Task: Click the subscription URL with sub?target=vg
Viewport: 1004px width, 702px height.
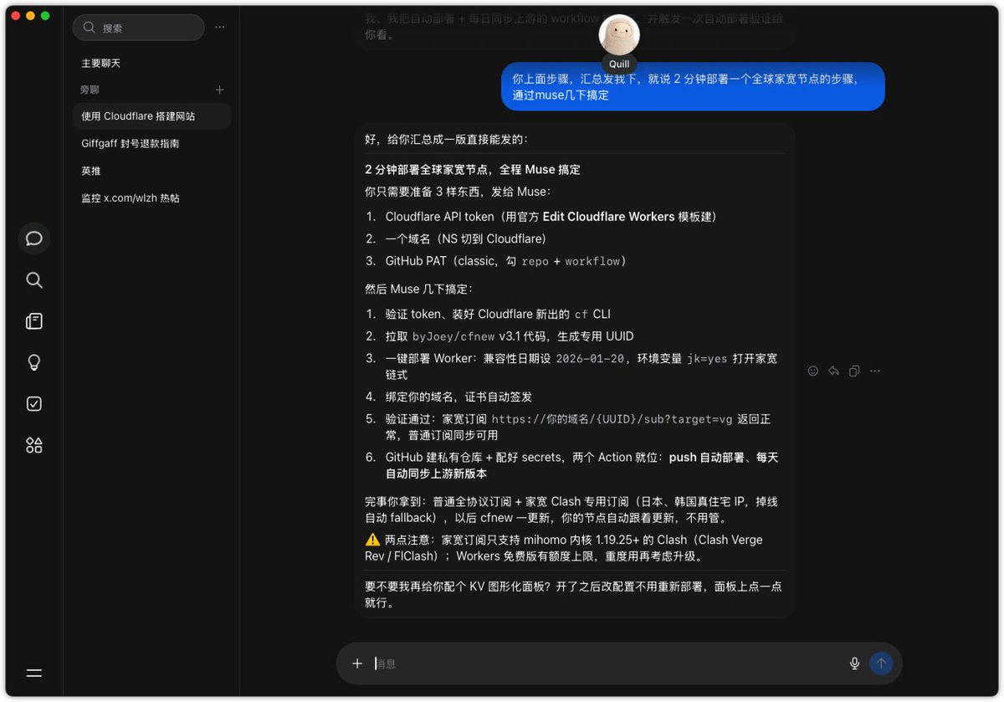Action: click(612, 419)
